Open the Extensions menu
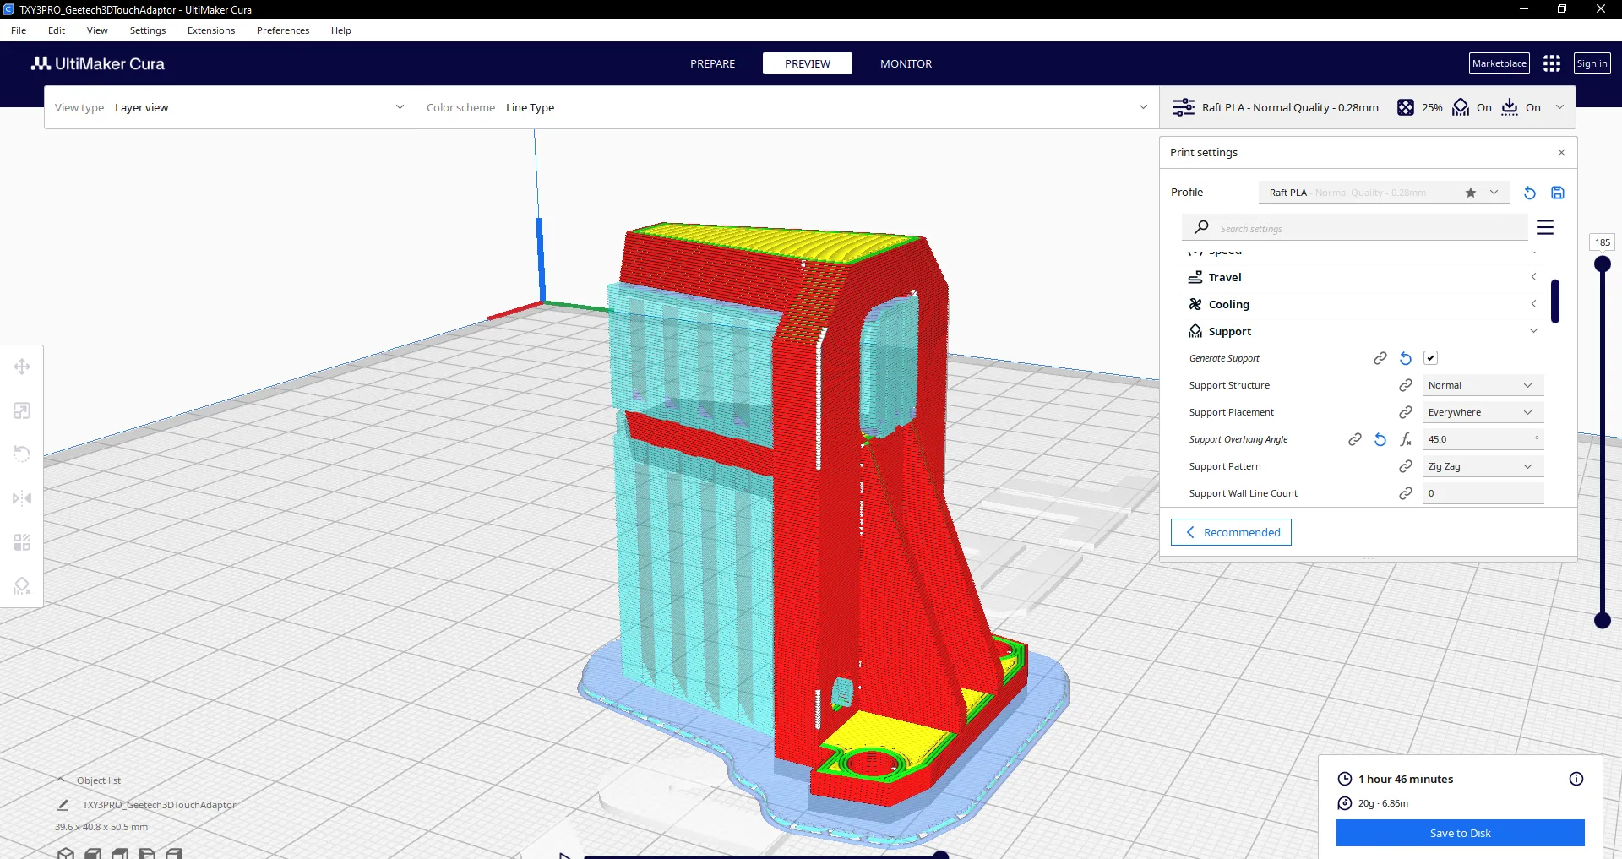Image resolution: width=1622 pixels, height=859 pixels. tap(211, 30)
